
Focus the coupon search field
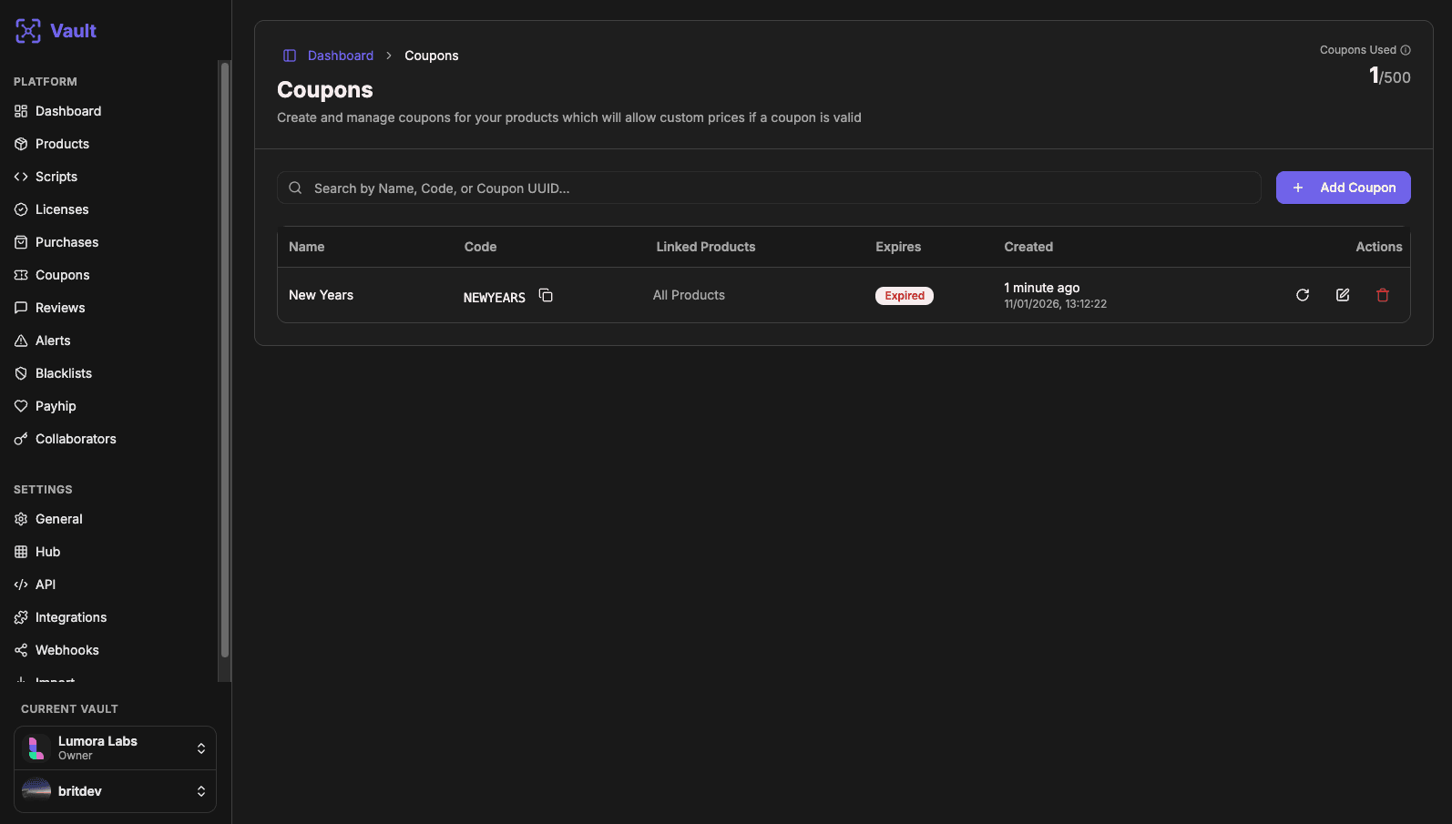(769, 188)
